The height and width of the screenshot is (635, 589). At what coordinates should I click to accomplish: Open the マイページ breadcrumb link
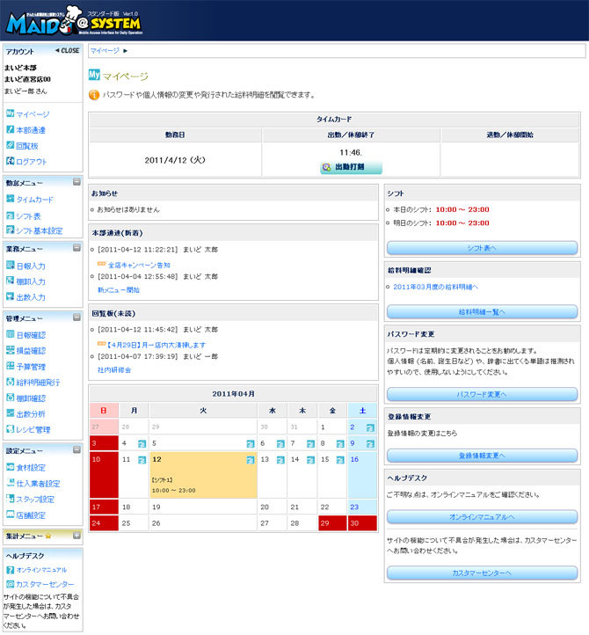(105, 51)
